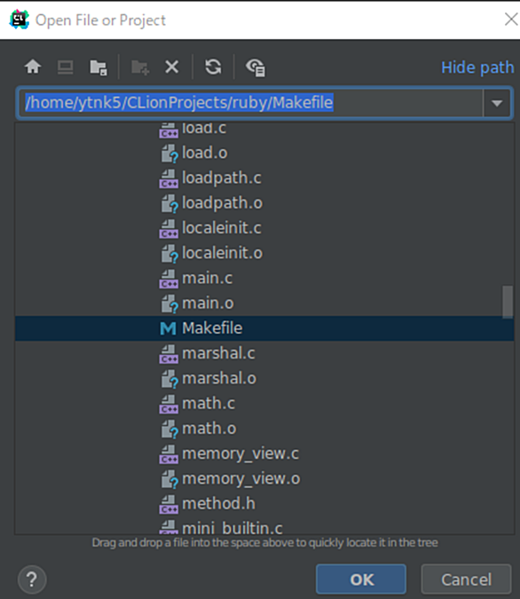Select loadpath.o file
Image resolution: width=520 pixels, height=599 pixels.
(x=223, y=203)
